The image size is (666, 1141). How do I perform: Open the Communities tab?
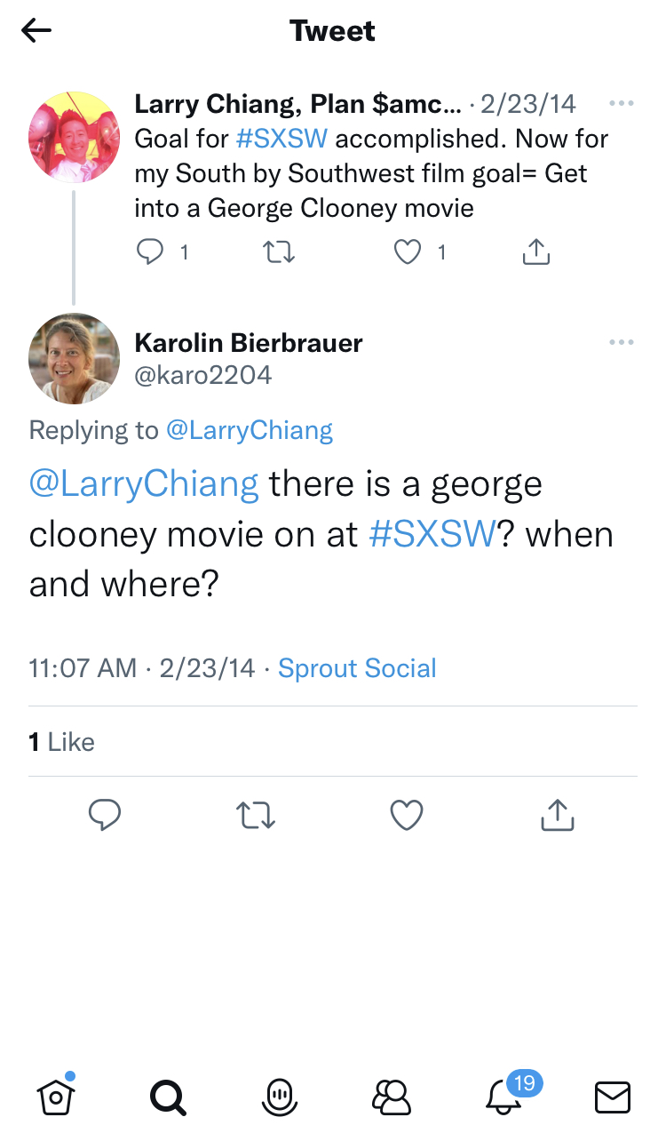[x=392, y=1097]
